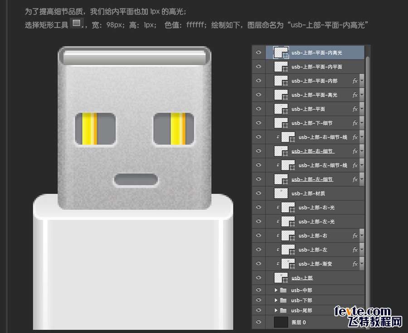Click the usb-中部 folder icon
This screenshot has height=333, width=408.
283,290
